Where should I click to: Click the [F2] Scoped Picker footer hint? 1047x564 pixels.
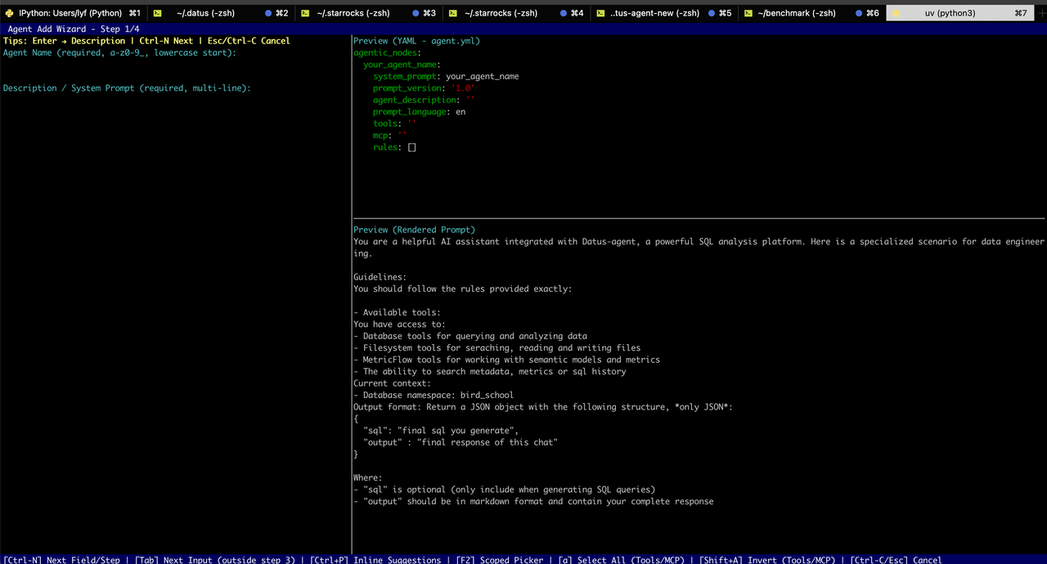498,560
